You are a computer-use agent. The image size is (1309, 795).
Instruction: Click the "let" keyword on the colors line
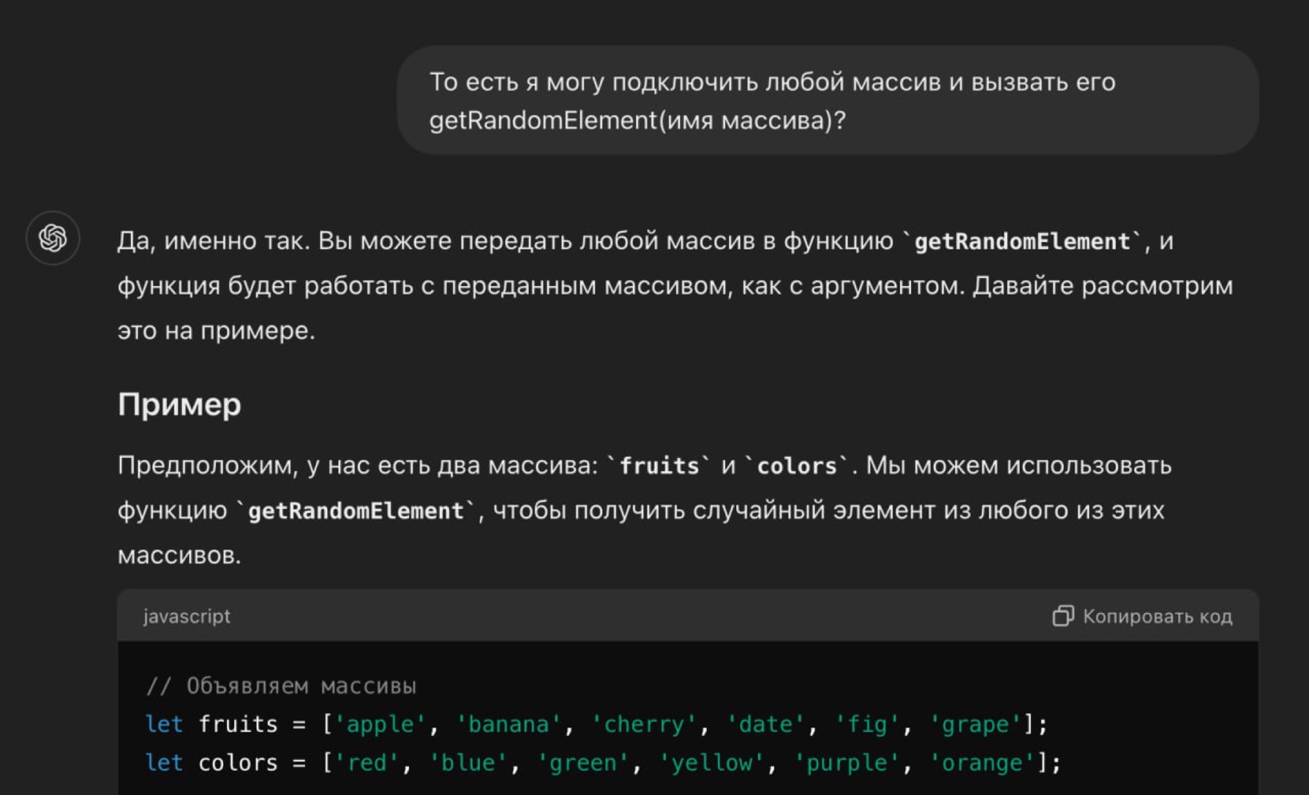(164, 763)
